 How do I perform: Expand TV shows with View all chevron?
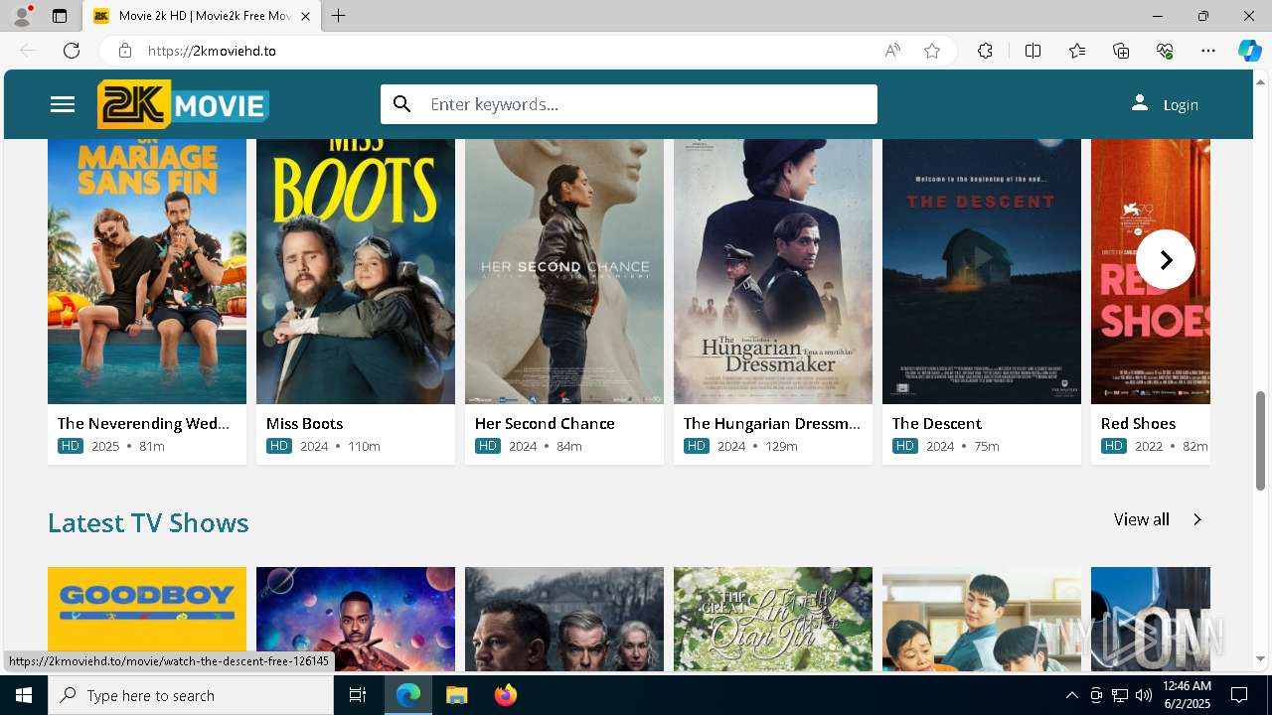click(1197, 519)
